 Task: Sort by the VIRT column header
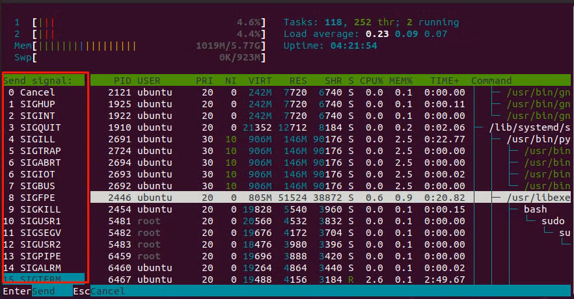click(260, 81)
